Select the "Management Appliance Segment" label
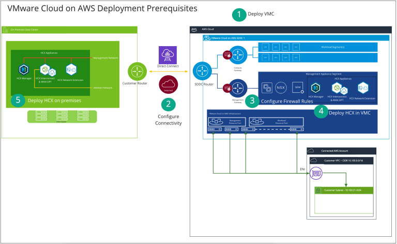The image size is (397, 244). coord(324,74)
